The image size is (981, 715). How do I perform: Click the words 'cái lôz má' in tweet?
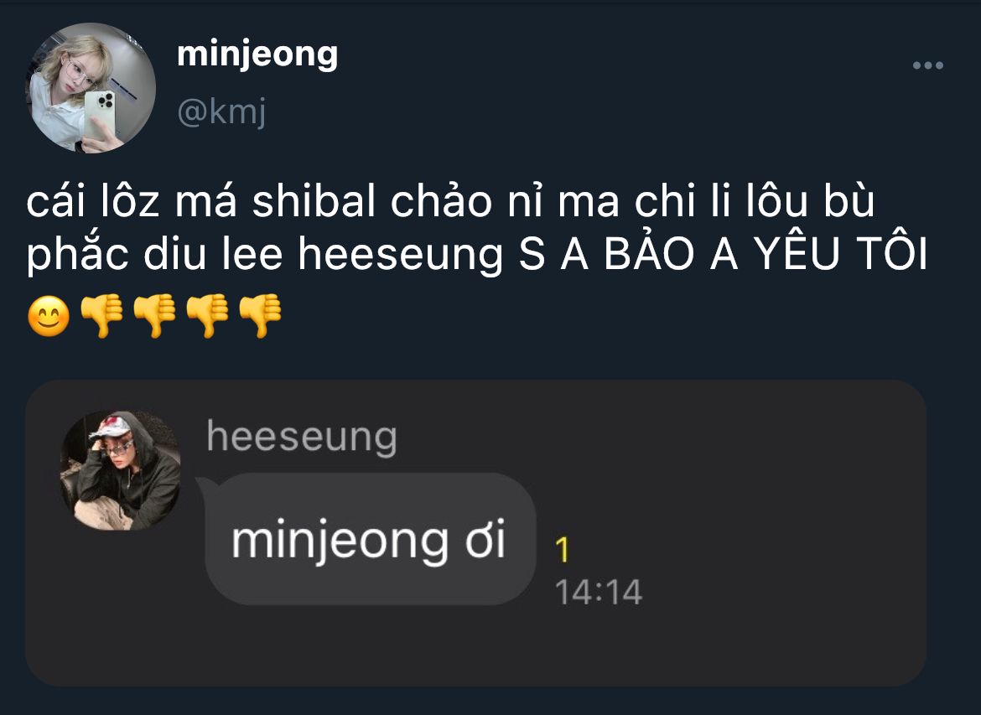coord(132,201)
